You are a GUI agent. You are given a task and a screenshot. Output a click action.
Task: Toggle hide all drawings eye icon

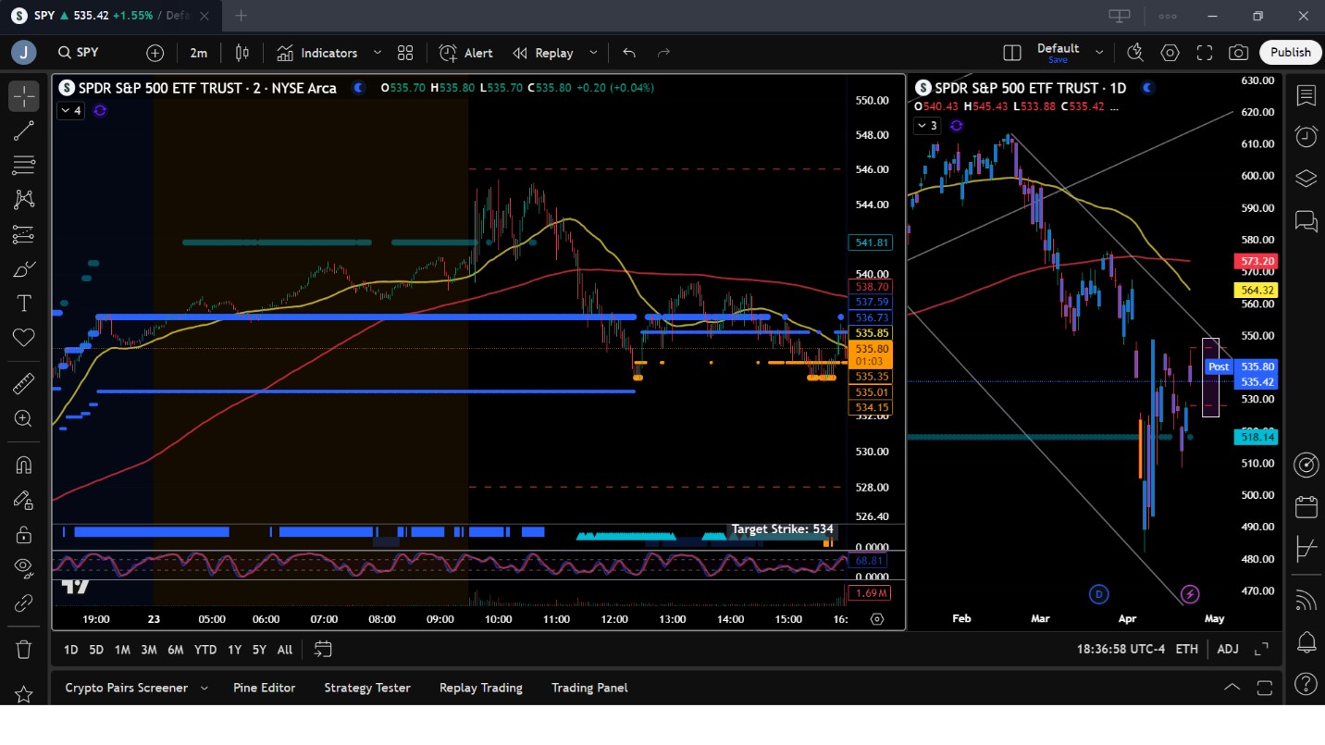[24, 568]
